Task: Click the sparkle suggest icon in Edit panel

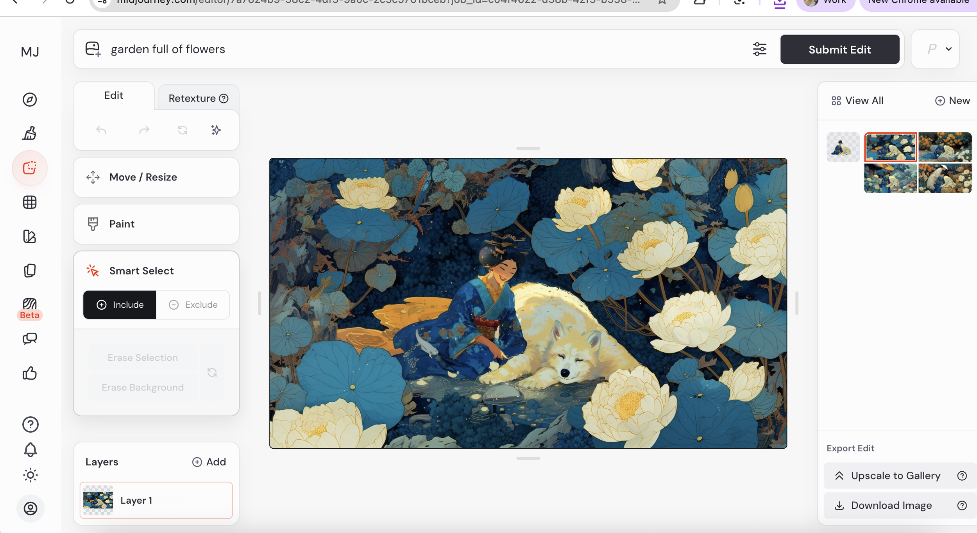Action: (x=216, y=130)
